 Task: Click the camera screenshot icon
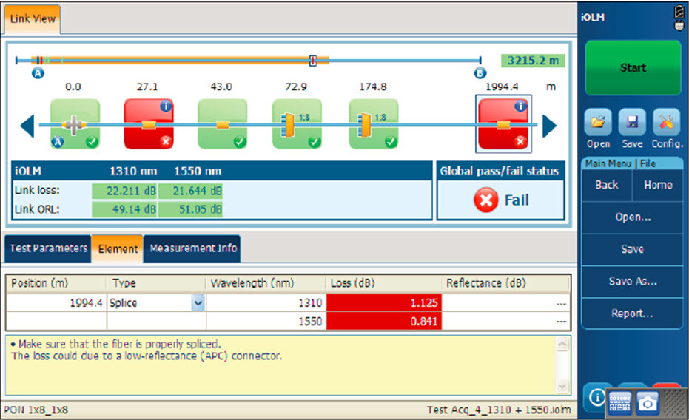coord(647,400)
